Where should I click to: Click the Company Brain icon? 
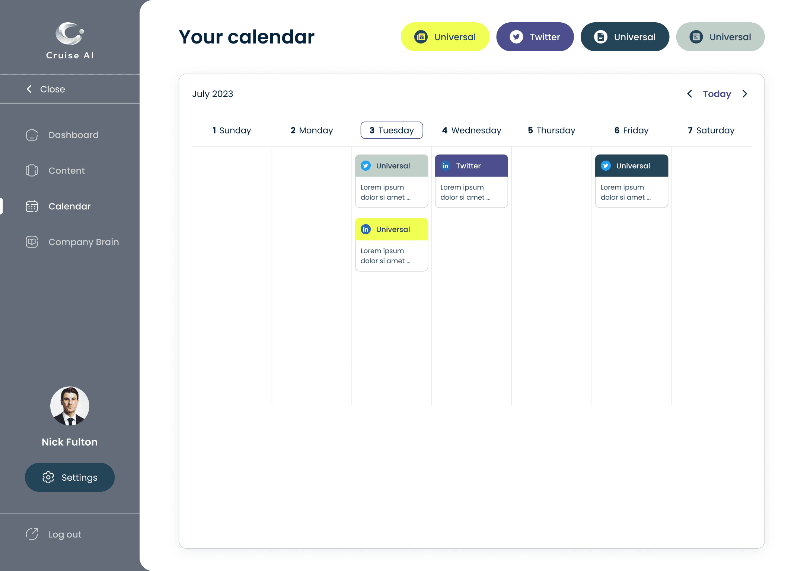click(32, 242)
